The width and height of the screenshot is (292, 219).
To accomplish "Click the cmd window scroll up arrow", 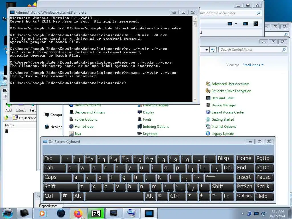I will click(195, 19).
